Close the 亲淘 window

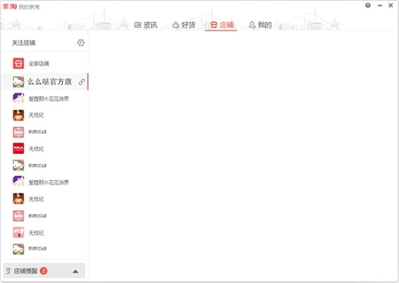pos(390,5)
